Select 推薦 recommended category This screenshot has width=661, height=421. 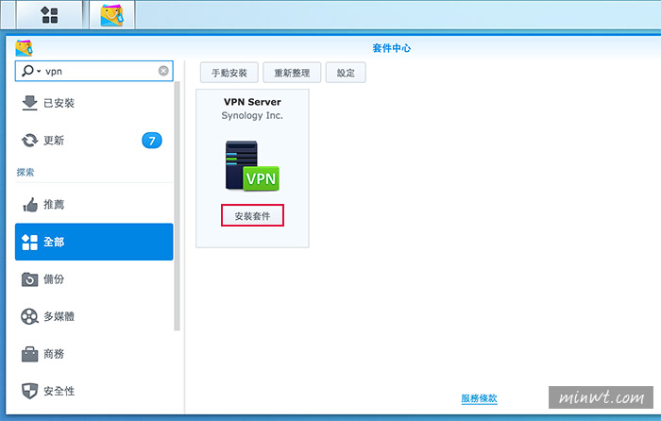[94, 205]
